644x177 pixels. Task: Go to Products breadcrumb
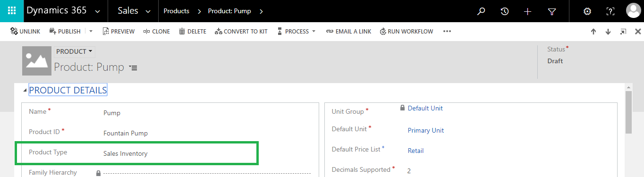(x=176, y=11)
